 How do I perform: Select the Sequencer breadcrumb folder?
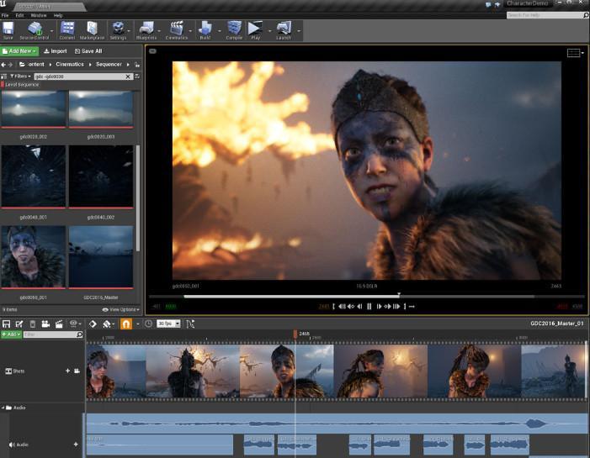(x=109, y=65)
